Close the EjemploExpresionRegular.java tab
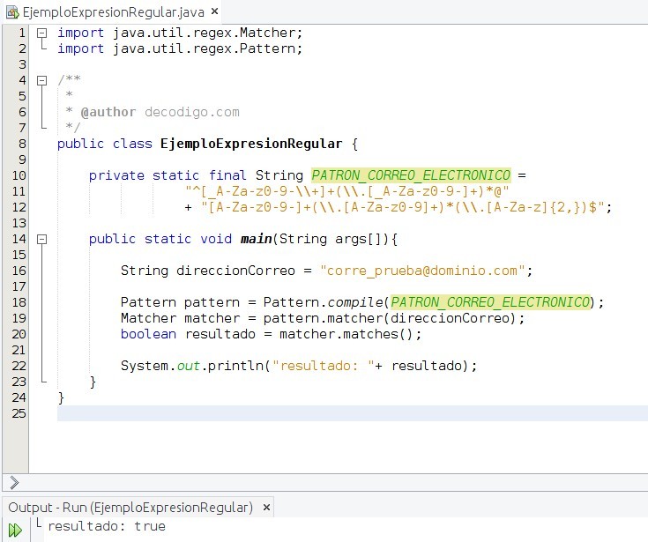This screenshot has height=542, width=648. (214, 11)
